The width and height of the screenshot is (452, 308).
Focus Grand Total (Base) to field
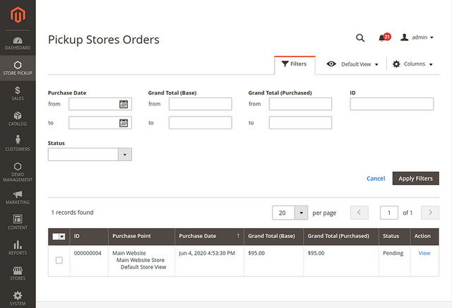(x=201, y=123)
